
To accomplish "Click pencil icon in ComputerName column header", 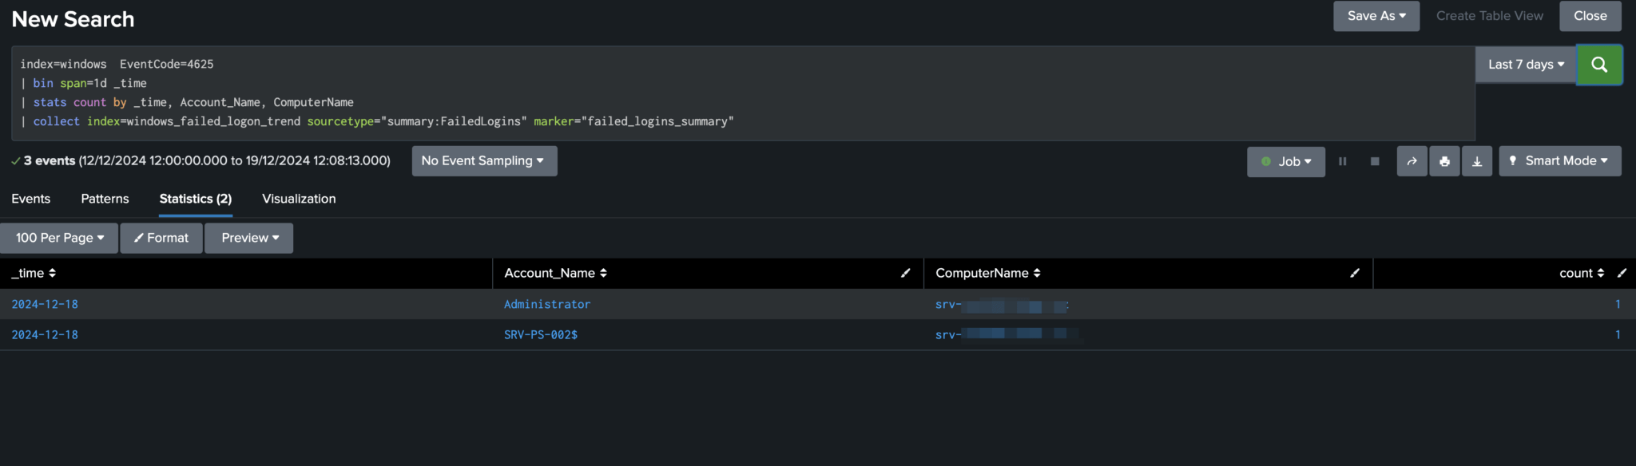I will tap(1354, 273).
